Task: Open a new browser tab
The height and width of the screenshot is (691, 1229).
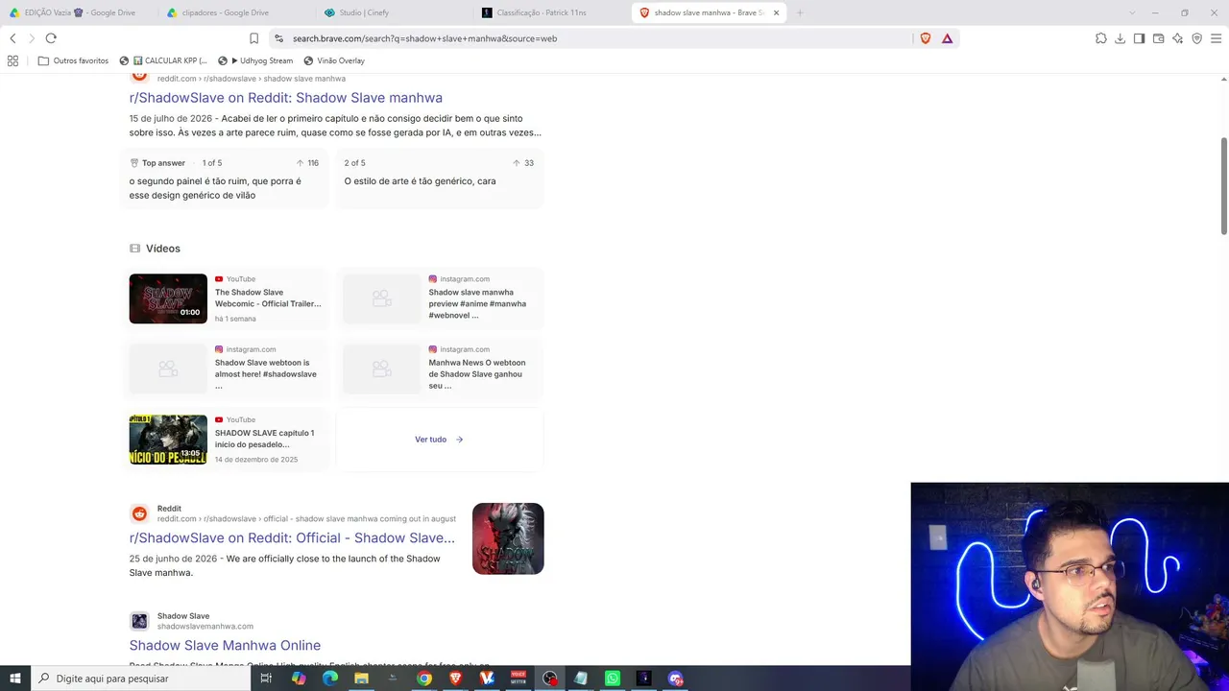Action: tap(800, 12)
